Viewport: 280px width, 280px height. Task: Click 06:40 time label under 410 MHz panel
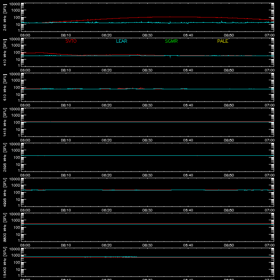click(188, 70)
